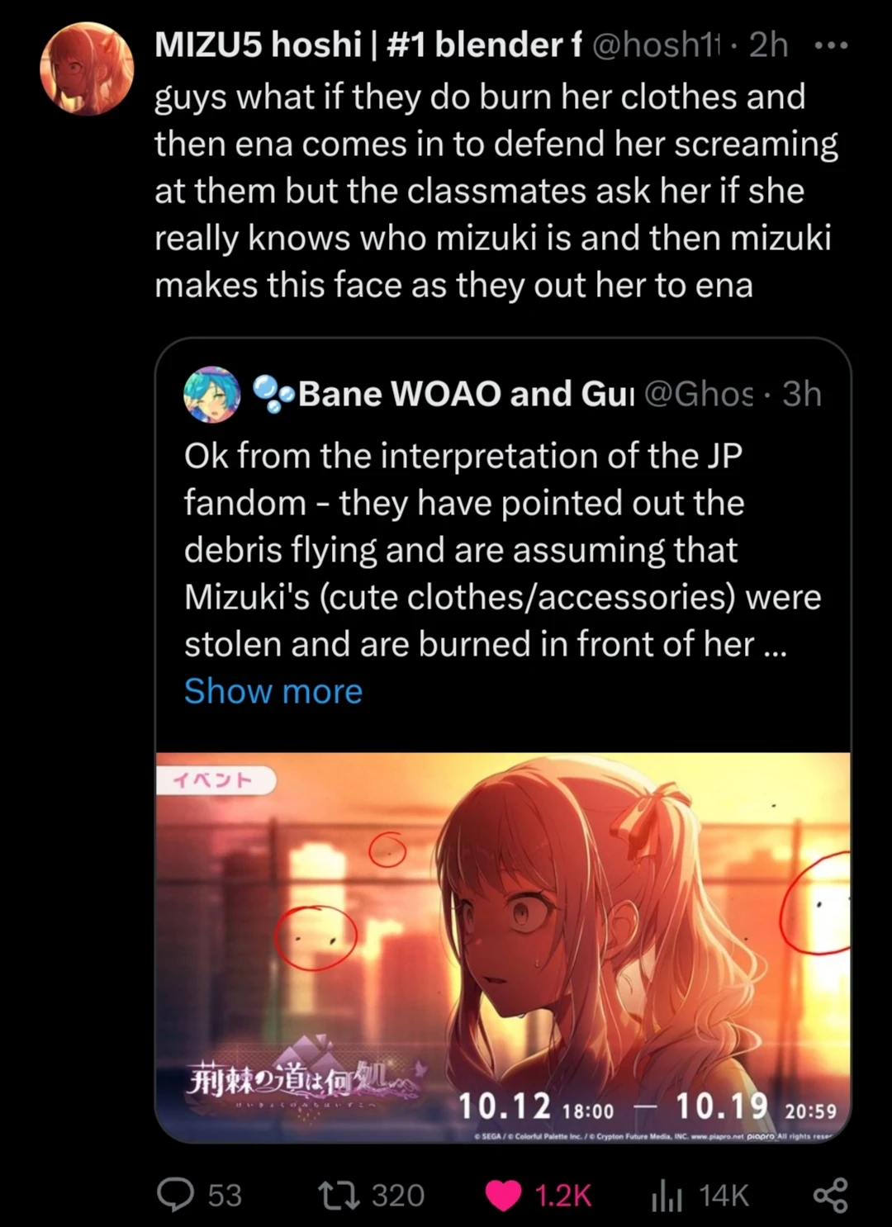This screenshot has width=892, height=1227.
Task: Tap the reply speech bubble icon
Action: click(x=175, y=1195)
